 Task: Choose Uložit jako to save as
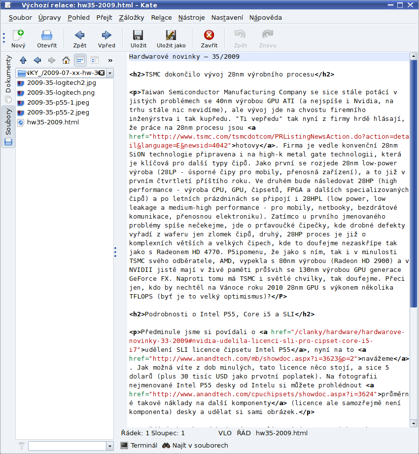[x=171, y=38]
